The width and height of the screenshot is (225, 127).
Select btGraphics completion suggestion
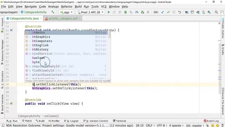point(66,37)
